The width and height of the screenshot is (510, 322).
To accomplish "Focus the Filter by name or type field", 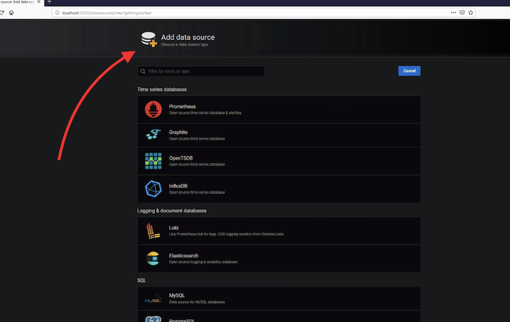I will [x=201, y=71].
